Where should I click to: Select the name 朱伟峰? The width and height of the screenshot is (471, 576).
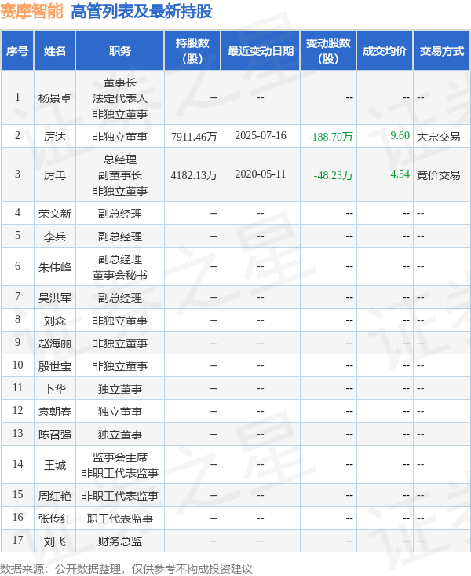click(55, 267)
